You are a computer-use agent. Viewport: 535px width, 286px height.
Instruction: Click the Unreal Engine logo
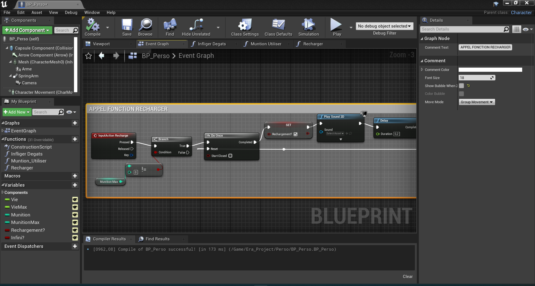coord(4,4)
